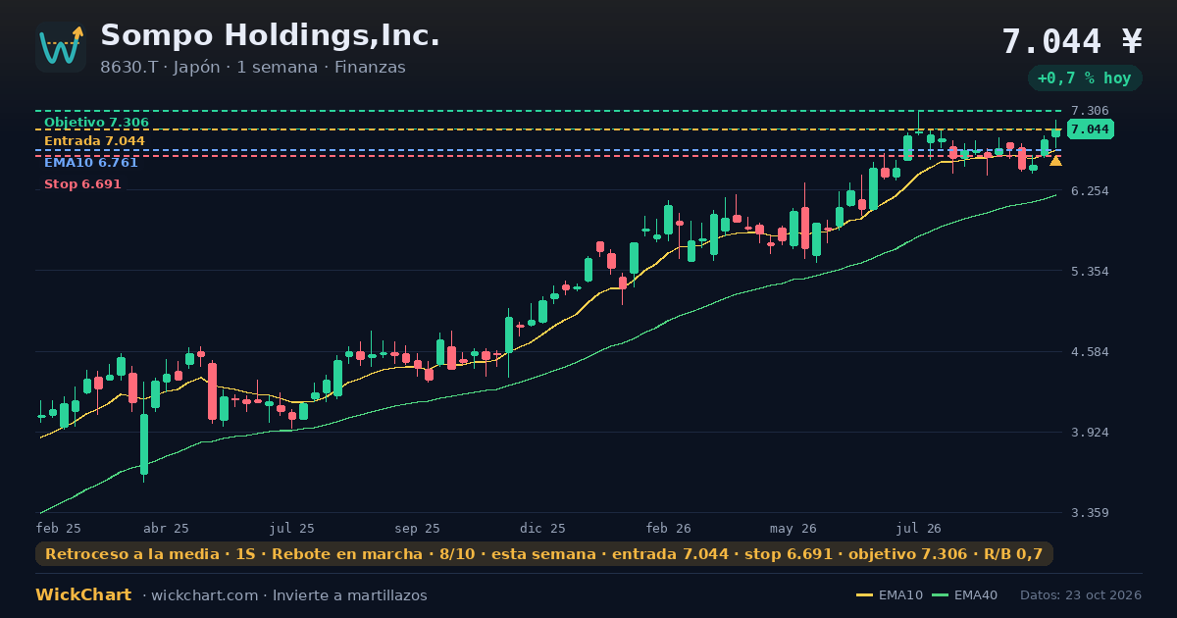Click the feb 26 date label
Viewport: 1177px width, 618px height.
(x=669, y=528)
